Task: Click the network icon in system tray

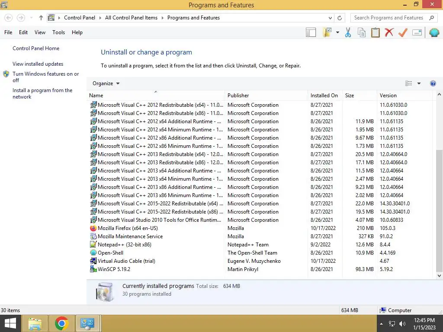Action: pyautogui.click(x=392, y=324)
